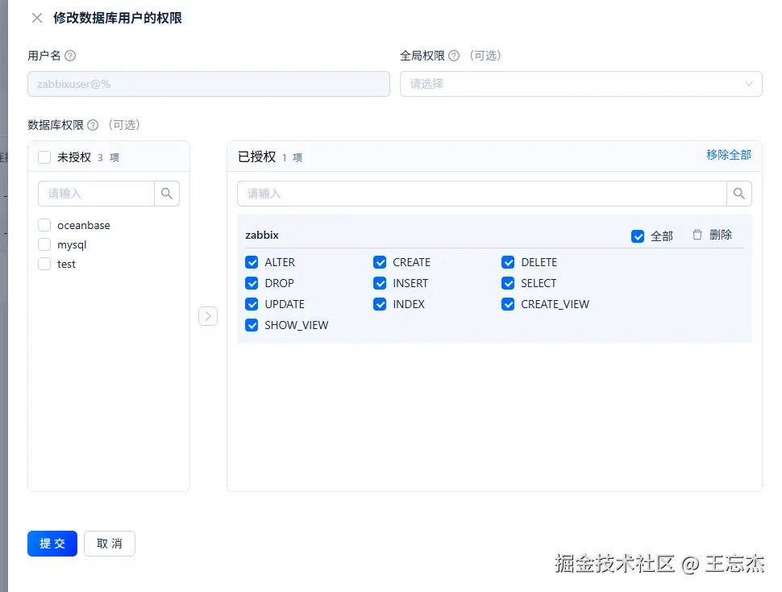The height and width of the screenshot is (592, 782).
Task: Click the trash icon to delete zabbix
Action: pyautogui.click(x=697, y=235)
